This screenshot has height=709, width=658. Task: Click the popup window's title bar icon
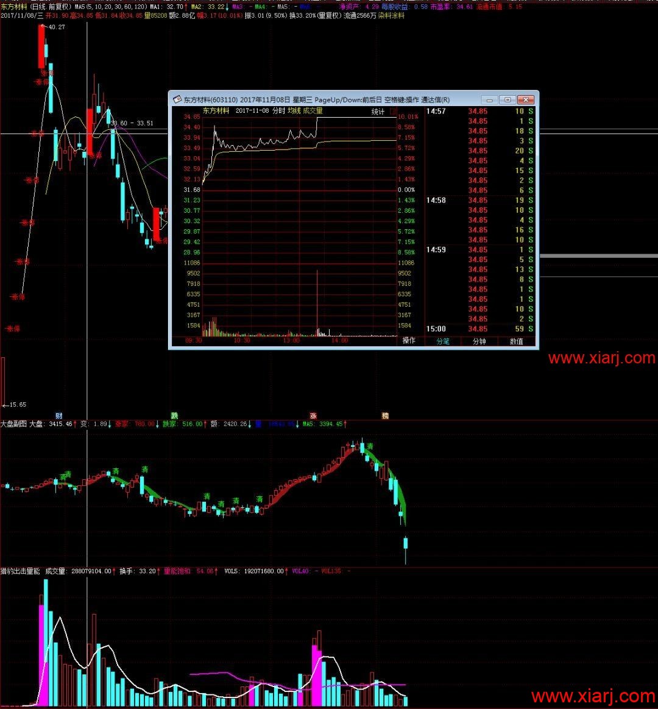point(177,99)
